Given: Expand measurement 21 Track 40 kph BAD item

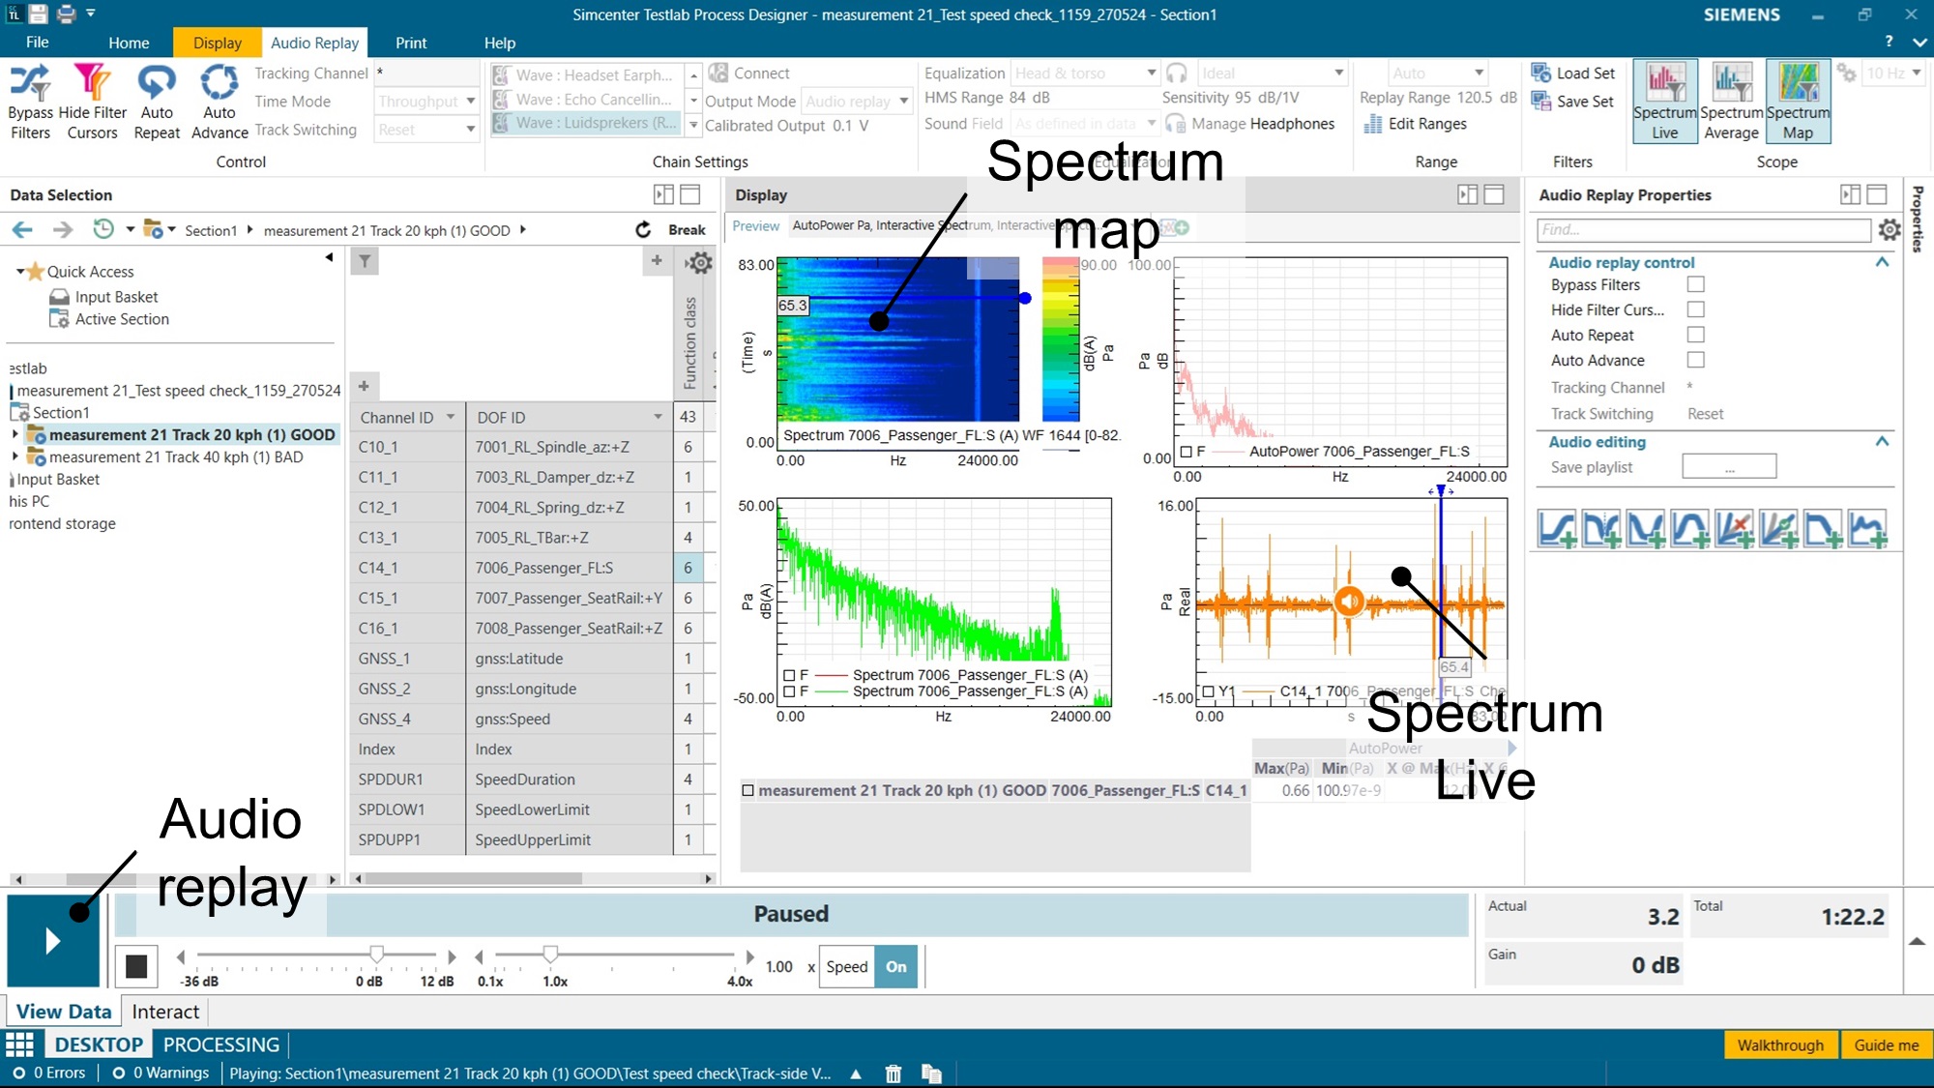Looking at the screenshot, I should pyautogui.click(x=15, y=456).
